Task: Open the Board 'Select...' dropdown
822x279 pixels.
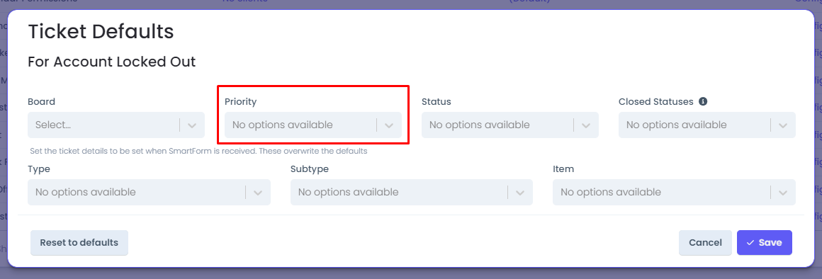Action: [116, 125]
